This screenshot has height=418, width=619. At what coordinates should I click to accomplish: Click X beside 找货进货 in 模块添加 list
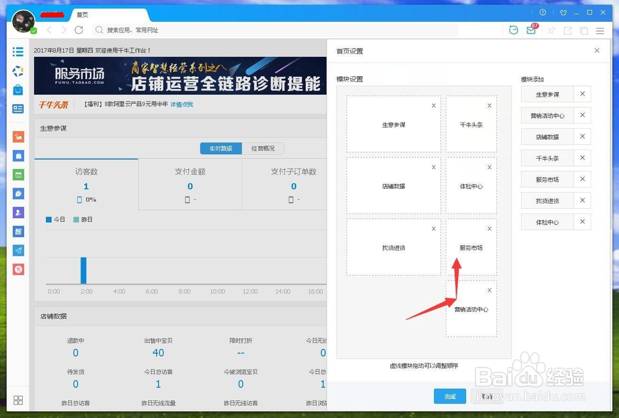[x=582, y=201]
